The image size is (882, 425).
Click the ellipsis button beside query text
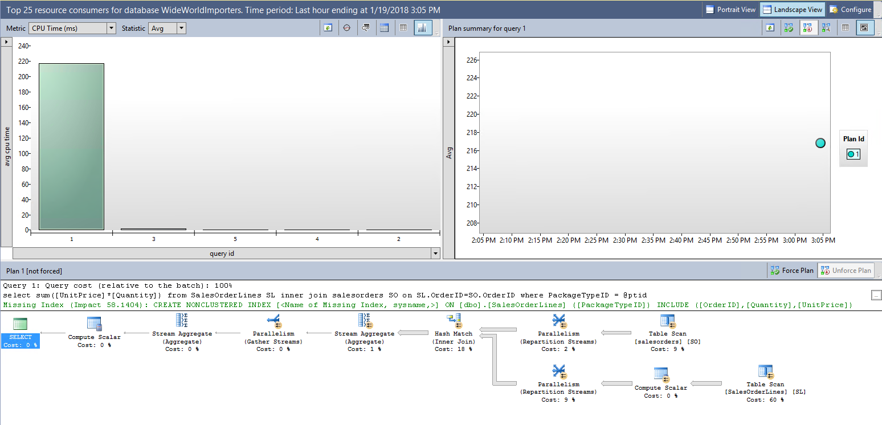(876, 295)
